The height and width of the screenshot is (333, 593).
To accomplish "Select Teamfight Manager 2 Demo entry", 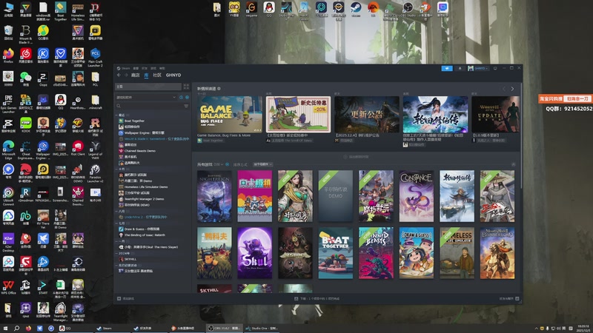I will pyautogui.click(x=144, y=199).
